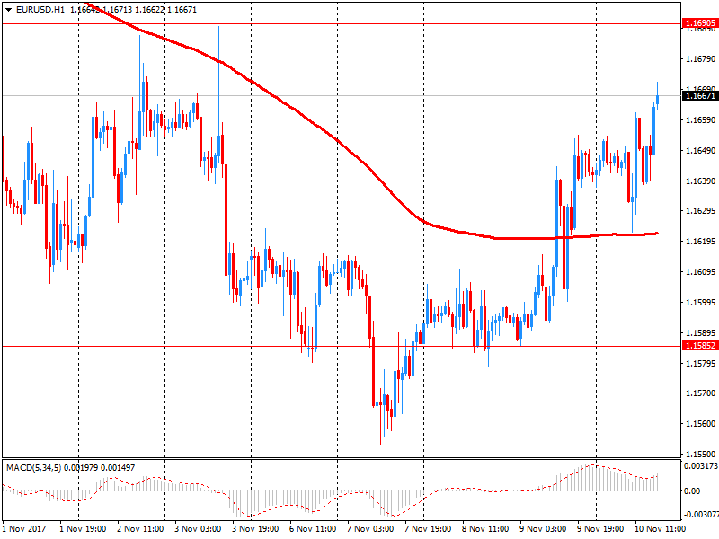Click the 1.15852 red price level label
The image size is (719, 539).
[700, 346]
